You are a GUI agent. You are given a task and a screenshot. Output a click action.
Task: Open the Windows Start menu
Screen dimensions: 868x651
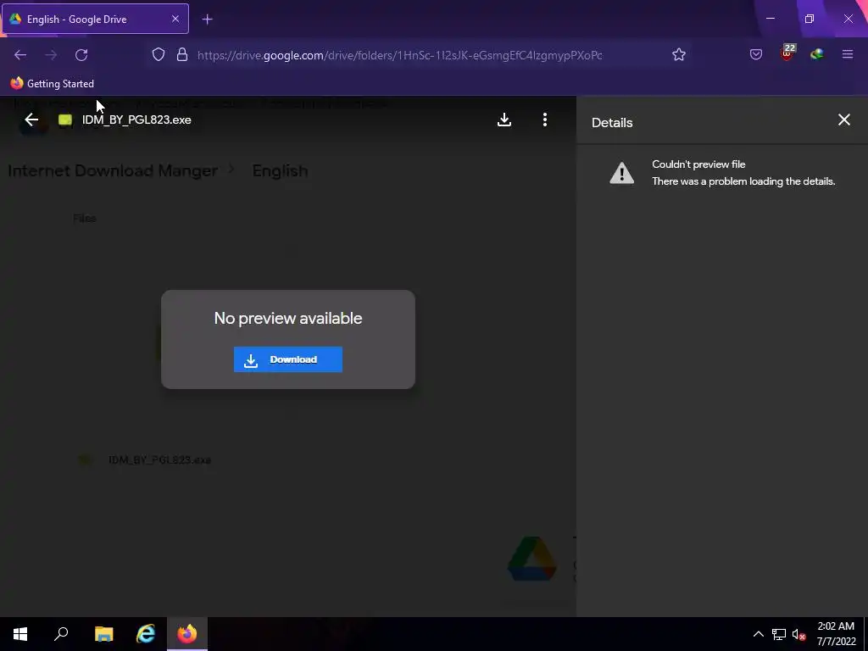tap(20, 634)
